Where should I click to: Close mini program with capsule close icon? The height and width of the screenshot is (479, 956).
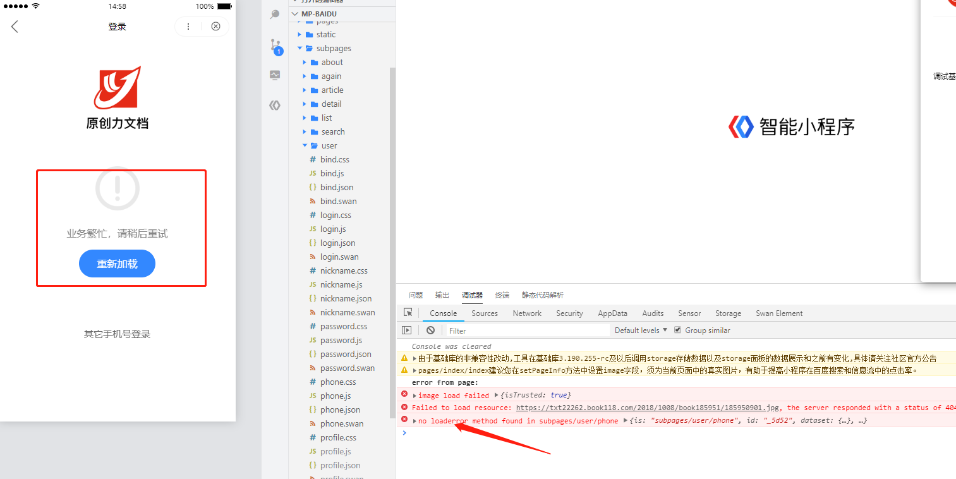coord(215,27)
